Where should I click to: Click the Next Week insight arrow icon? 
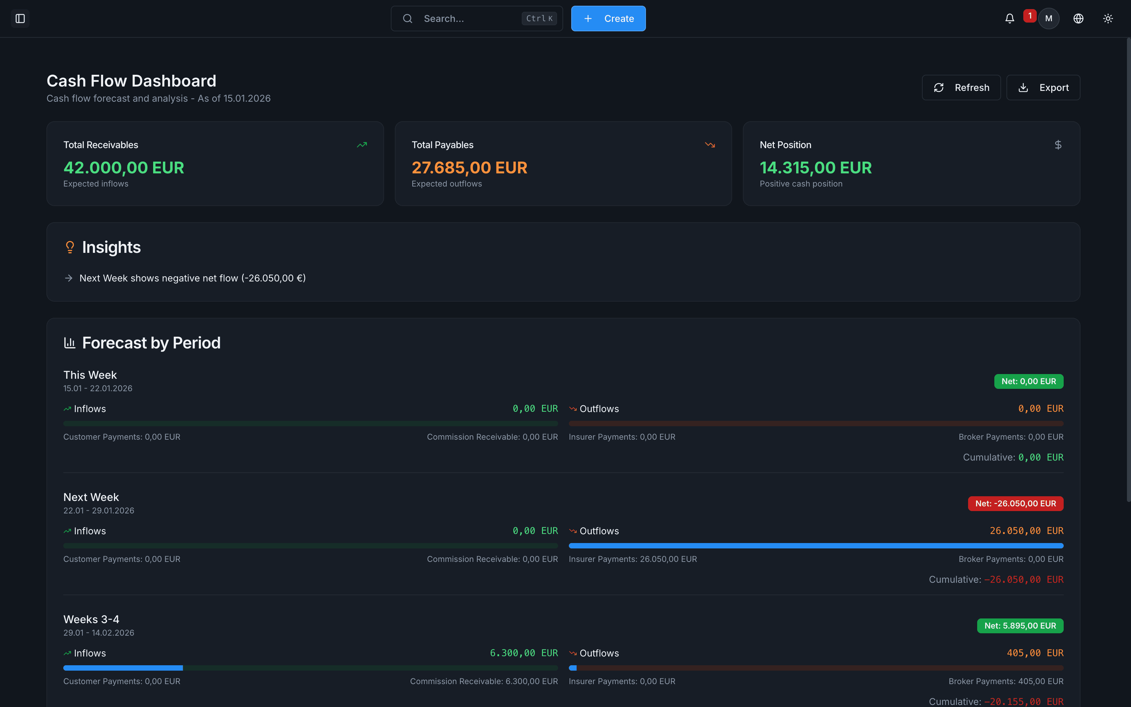pos(69,278)
